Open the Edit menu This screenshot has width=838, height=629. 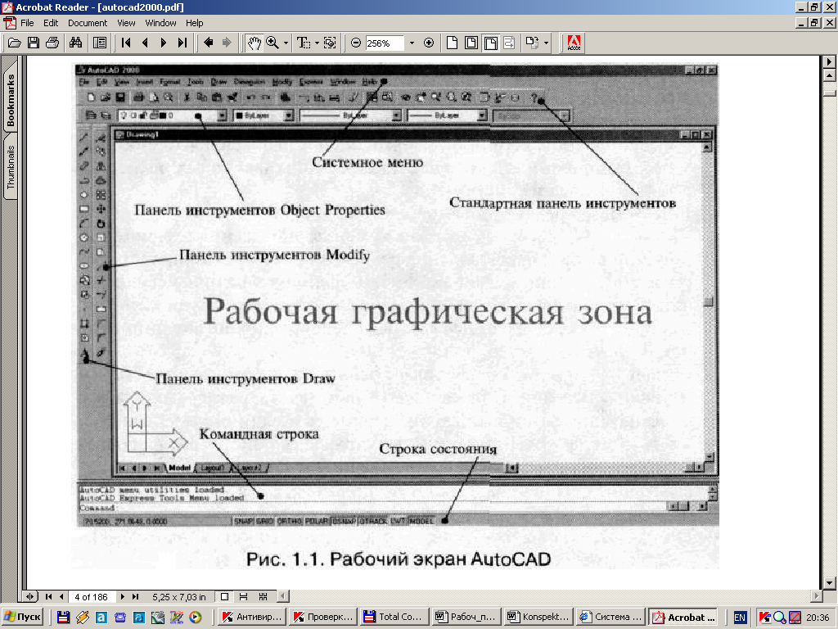tap(51, 23)
